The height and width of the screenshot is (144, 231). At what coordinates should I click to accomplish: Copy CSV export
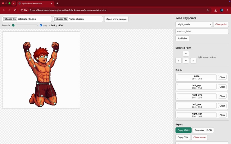183,137
